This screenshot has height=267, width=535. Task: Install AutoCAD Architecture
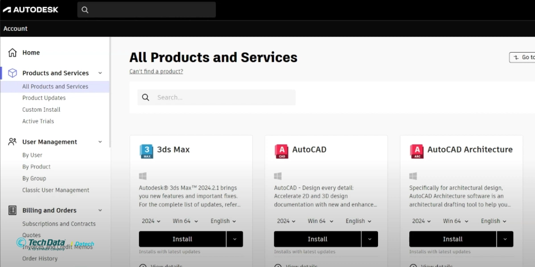pyautogui.click(x=453, y=239)
